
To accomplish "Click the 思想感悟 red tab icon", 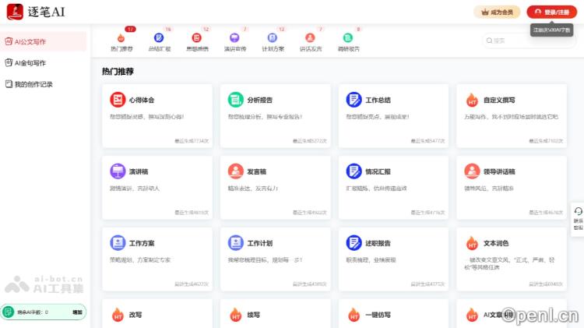I will pyautogui.click(x=197, y=37).
